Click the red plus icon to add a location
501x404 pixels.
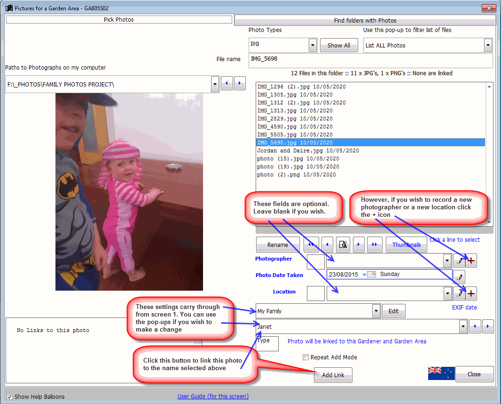[x=471, y=294]
